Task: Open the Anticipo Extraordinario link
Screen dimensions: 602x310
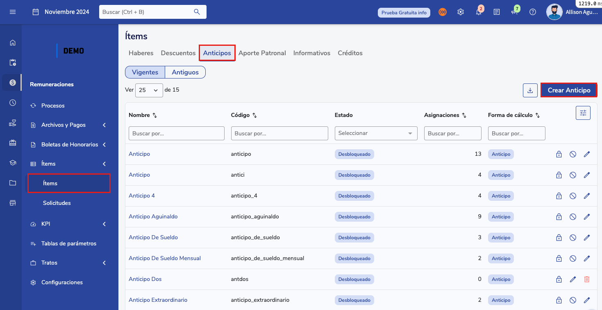Action: [x=158, y=300]
